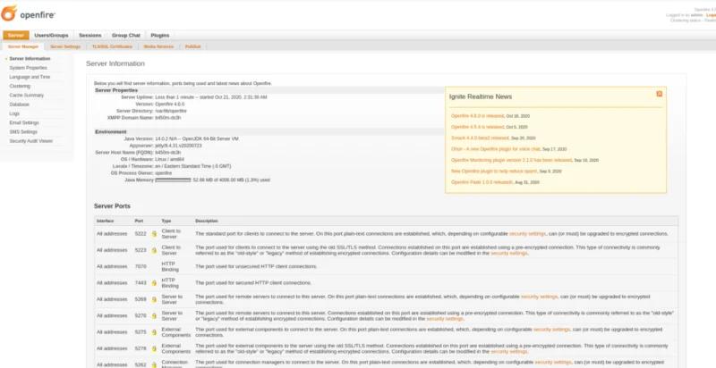Open Cache Summary in the sidebar
This screenshot has height=368, width=716.
[x=27, y=96]
